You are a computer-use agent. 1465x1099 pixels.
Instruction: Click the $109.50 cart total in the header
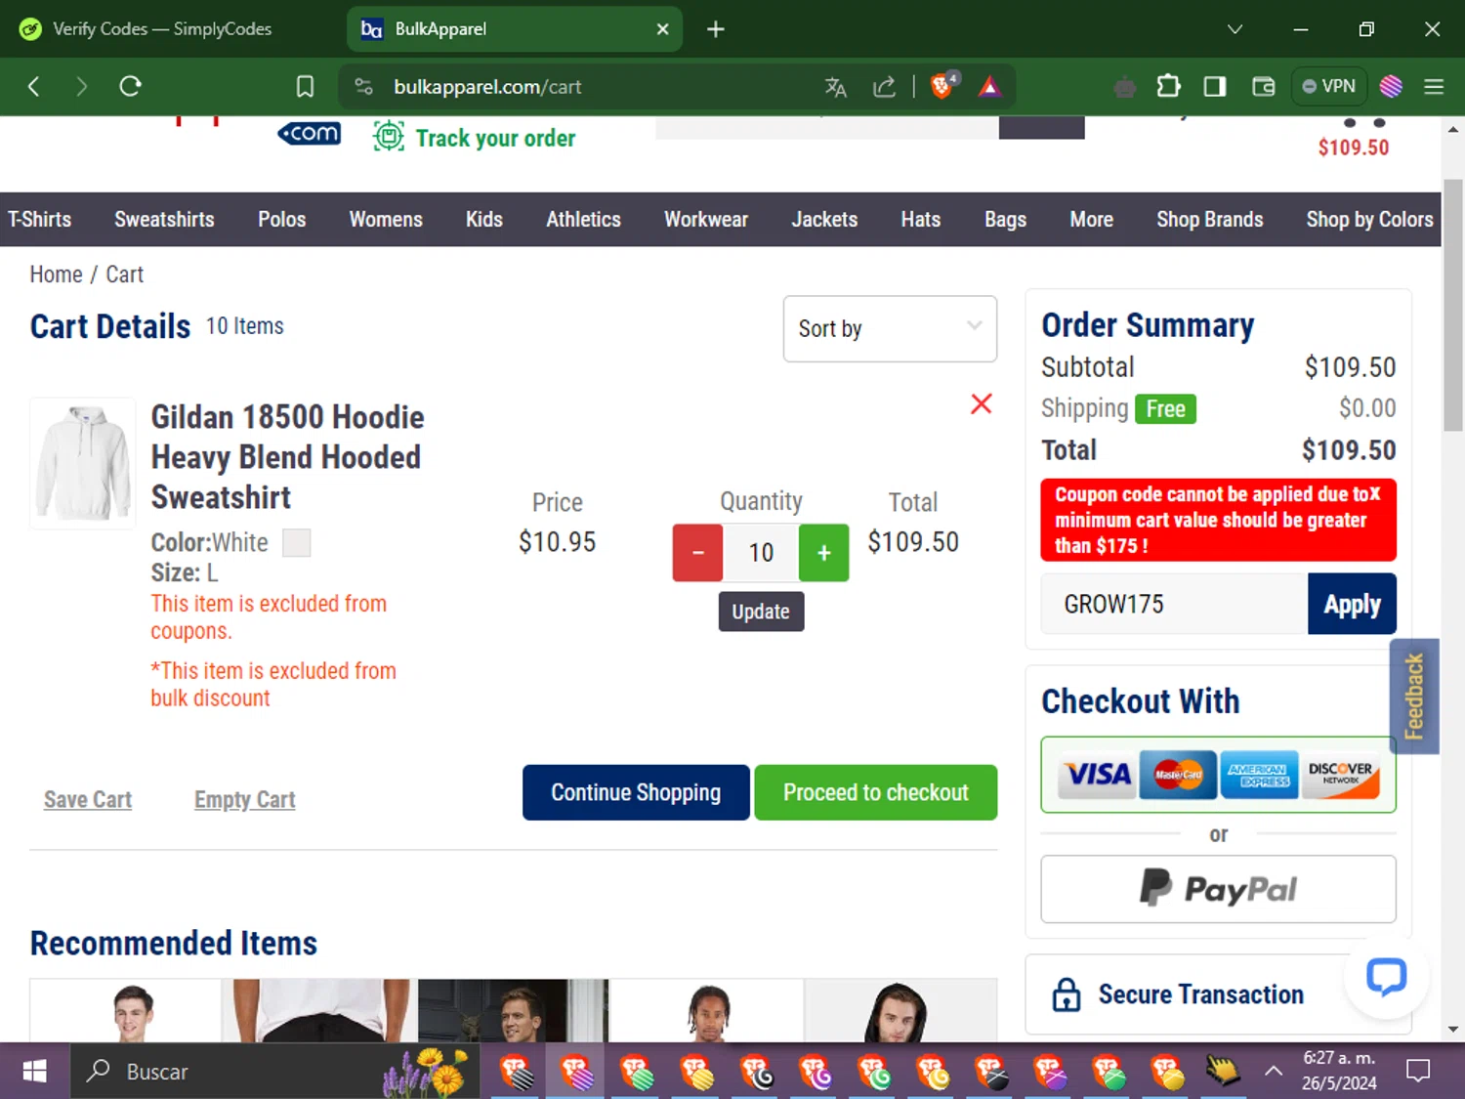1353,148
